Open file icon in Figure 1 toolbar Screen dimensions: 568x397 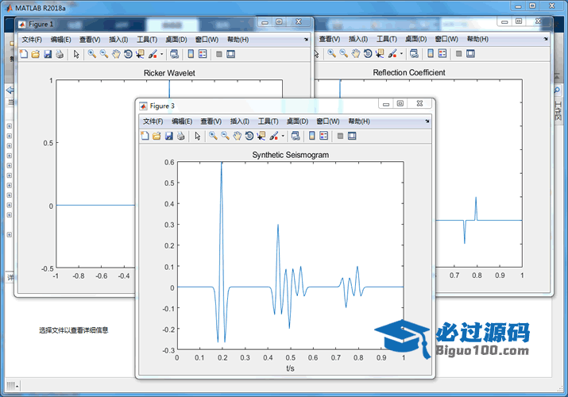pos(36,54)
